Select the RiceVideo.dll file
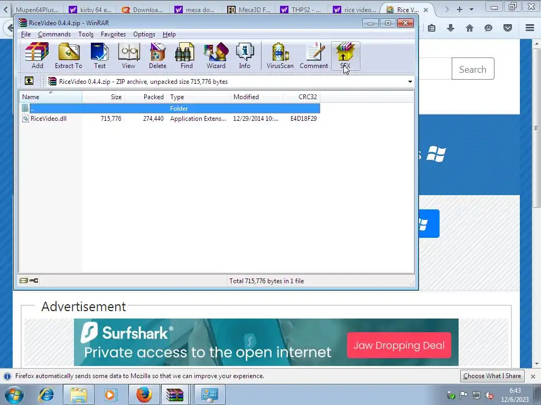 tap(48, 119)
